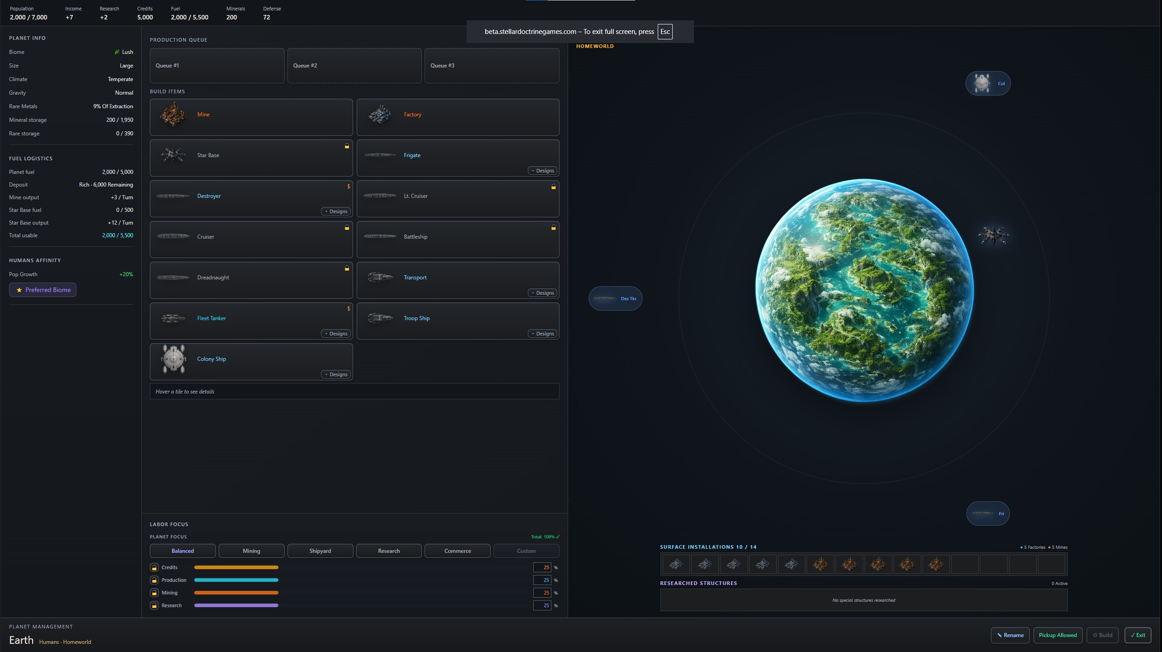Toggle the Mining slider lock
The image size is (1162, 652).
154,593
